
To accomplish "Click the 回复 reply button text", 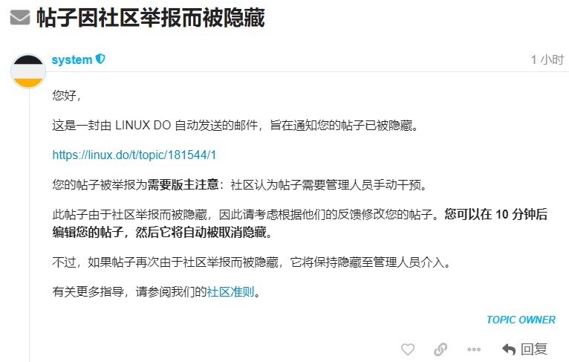I will (x=534, y=349).
